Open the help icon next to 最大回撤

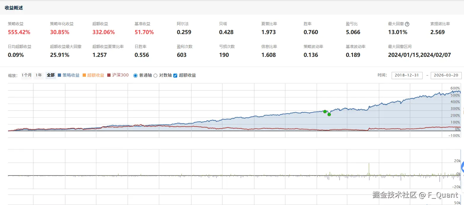(x=407, y=24)
